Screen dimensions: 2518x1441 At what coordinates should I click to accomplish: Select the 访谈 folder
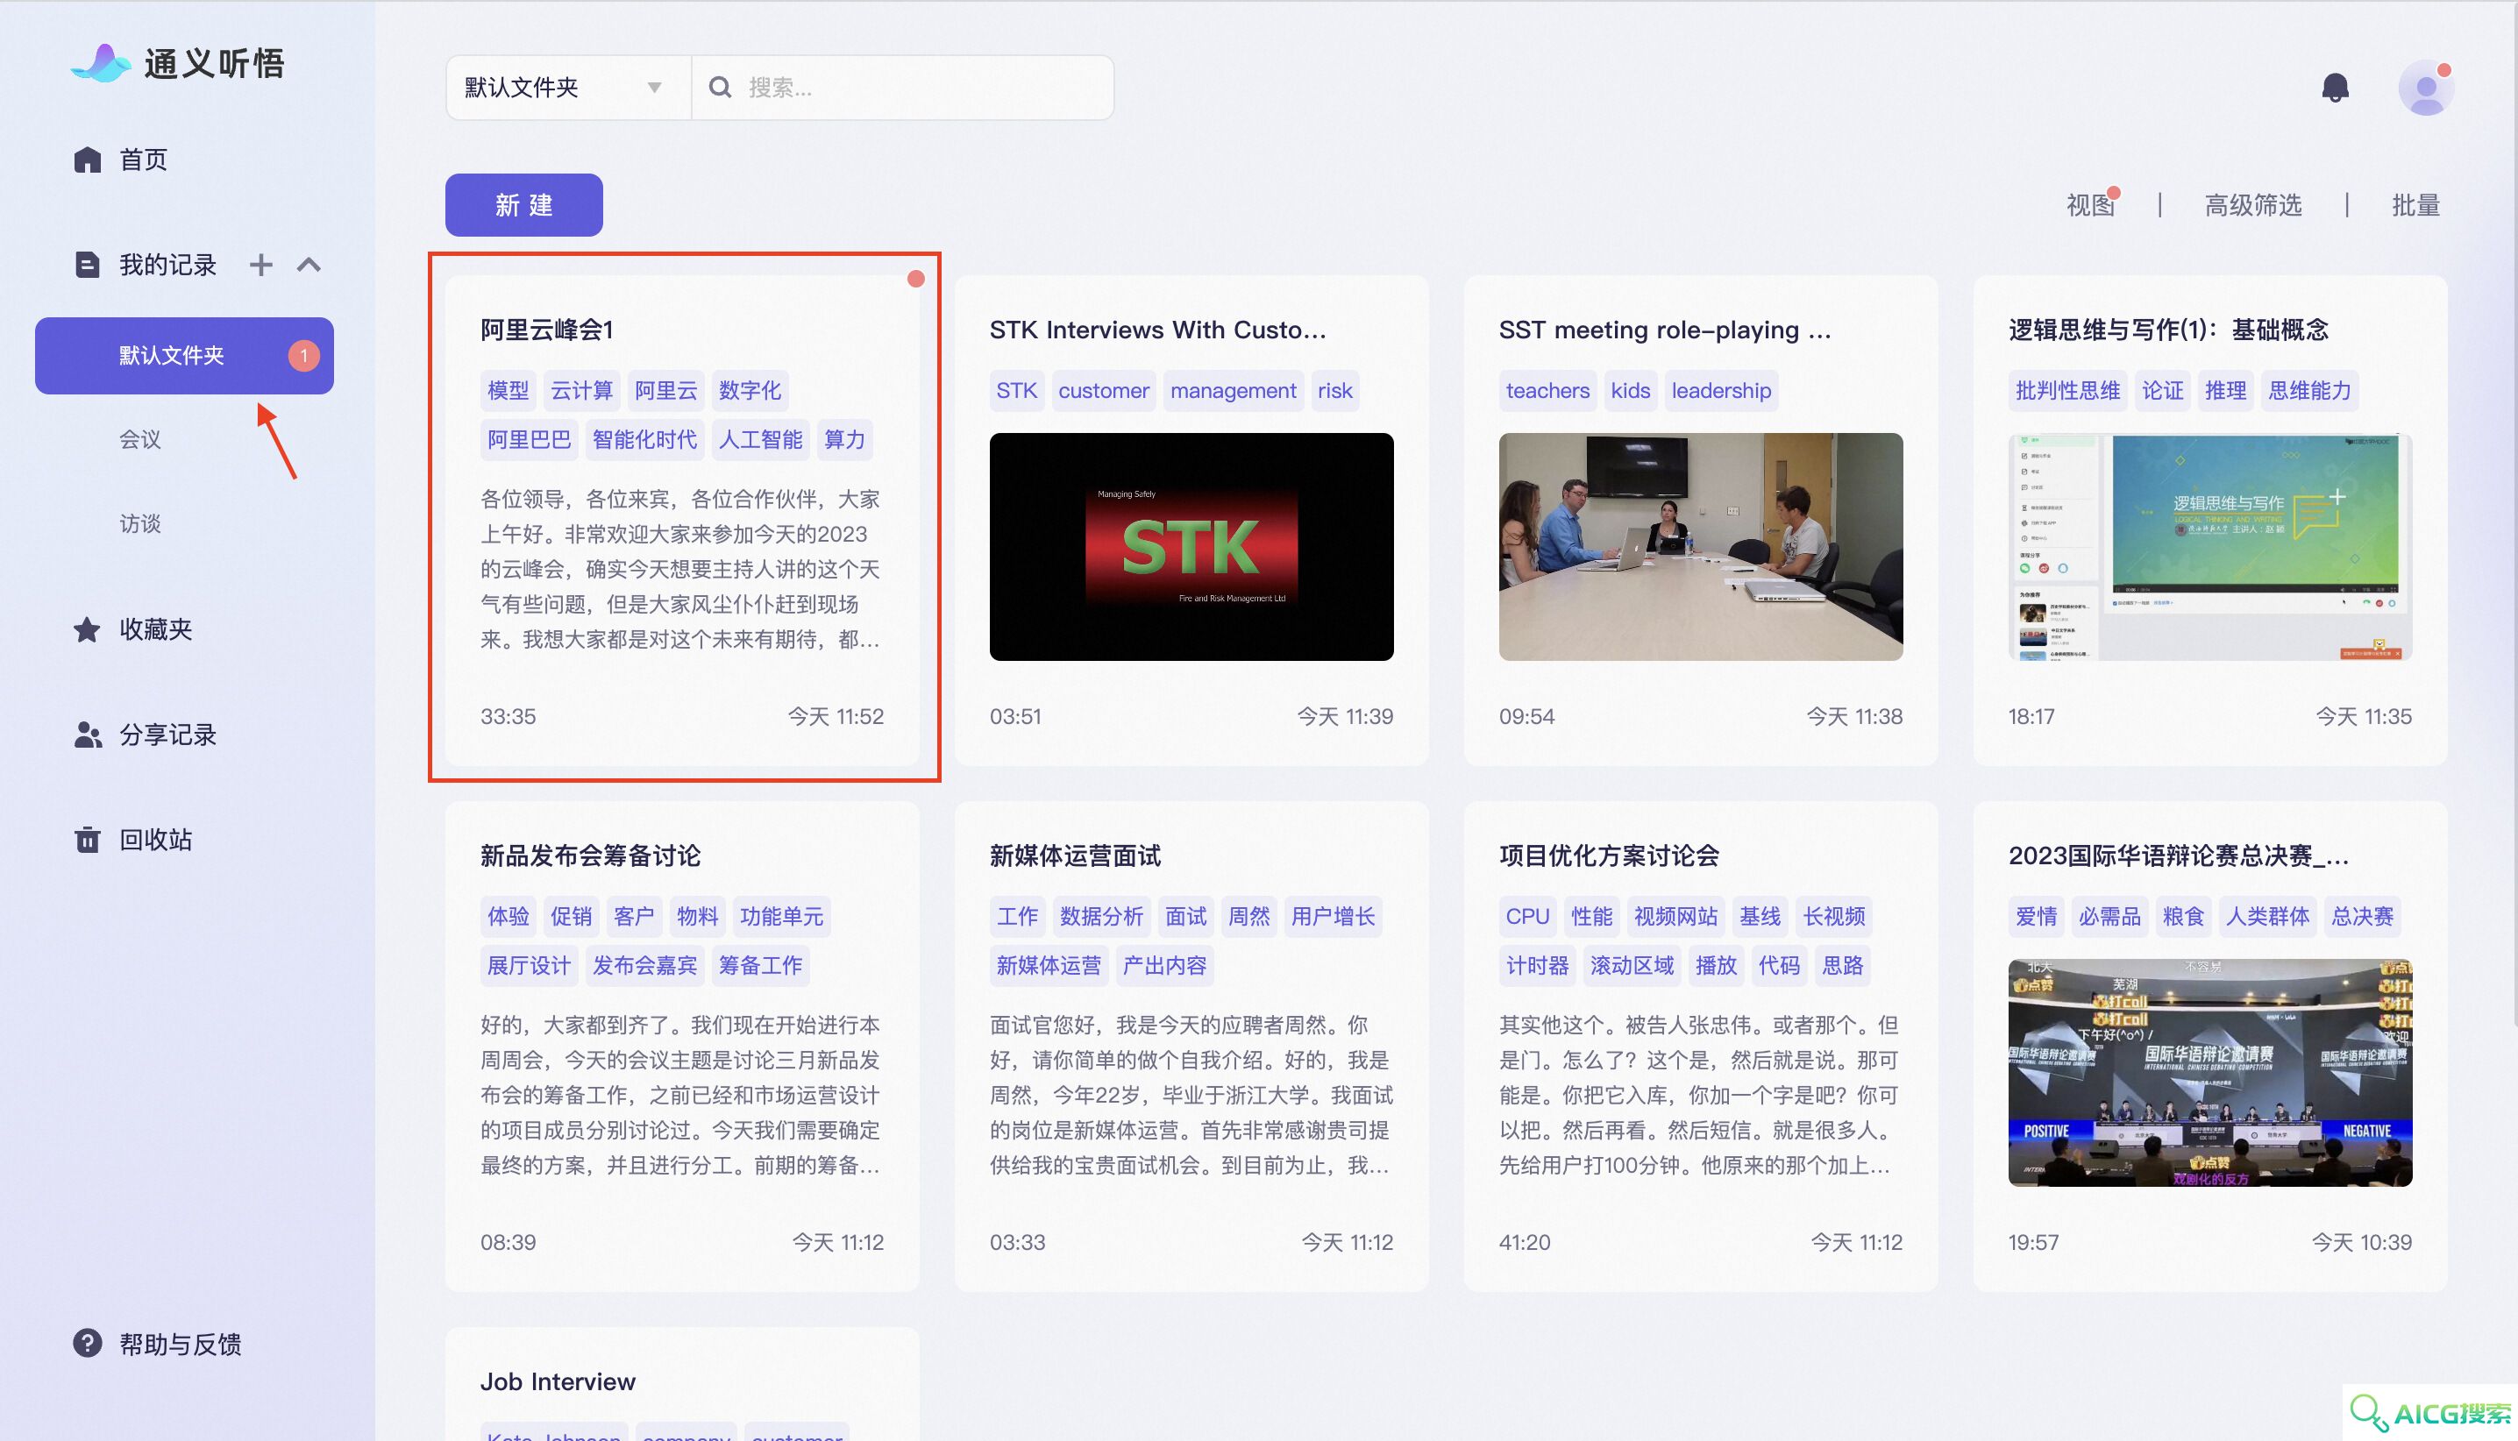click(140, 523)
